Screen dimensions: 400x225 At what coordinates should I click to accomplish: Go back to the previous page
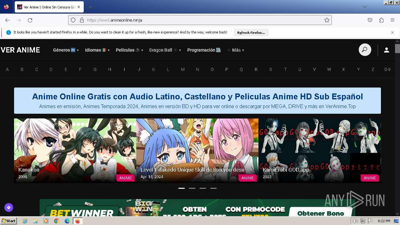point(7,20)
